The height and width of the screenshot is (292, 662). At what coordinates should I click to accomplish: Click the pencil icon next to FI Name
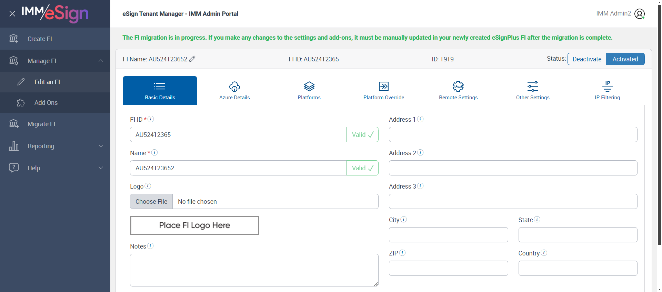point(192,59)
